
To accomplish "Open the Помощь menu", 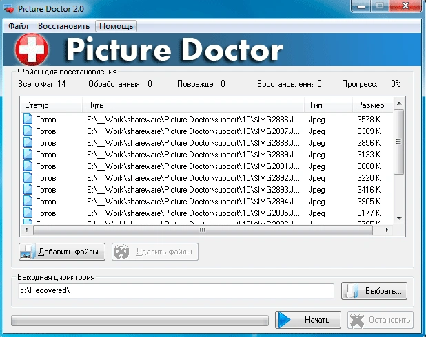I will [116, 26].
